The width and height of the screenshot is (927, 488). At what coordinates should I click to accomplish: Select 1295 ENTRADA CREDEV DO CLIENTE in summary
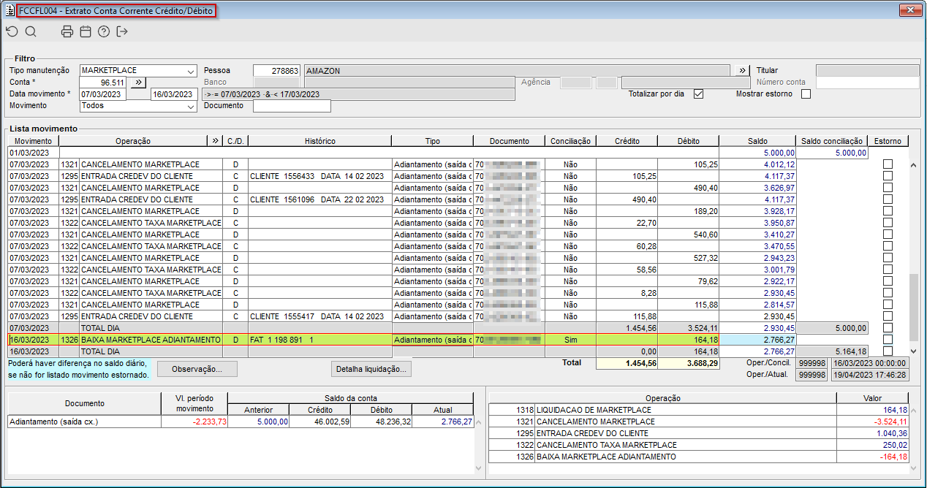(x=698, y=433)
